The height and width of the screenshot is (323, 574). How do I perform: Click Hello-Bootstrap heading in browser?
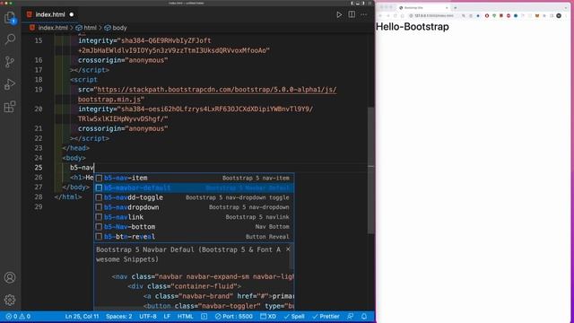[x=413, y=27]
